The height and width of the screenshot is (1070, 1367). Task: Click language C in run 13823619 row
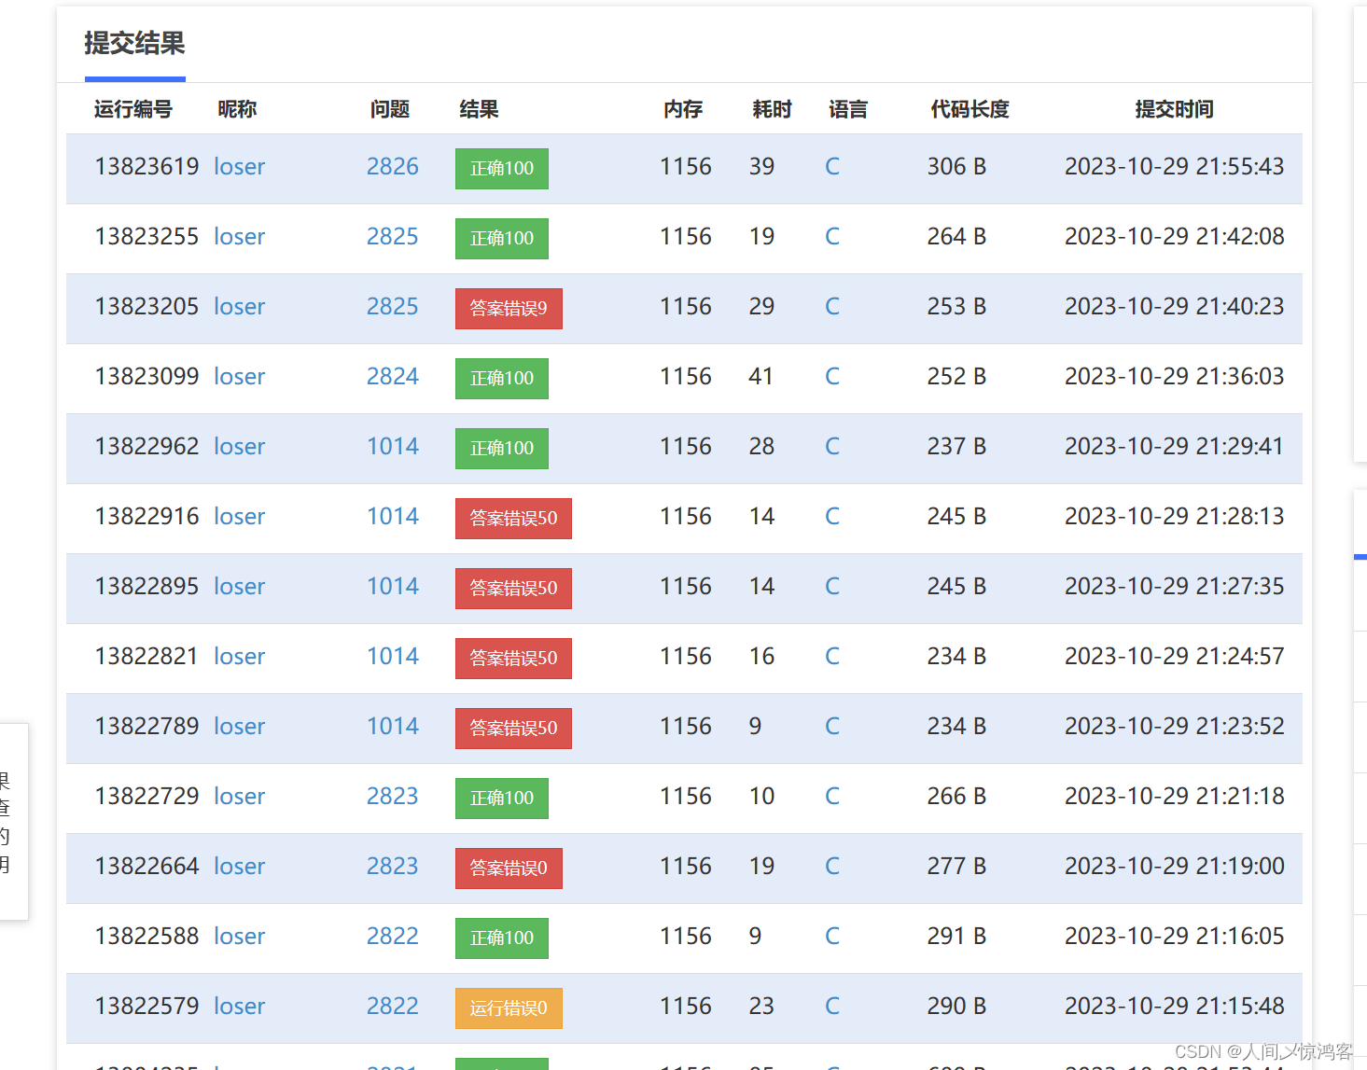[832, 167]
